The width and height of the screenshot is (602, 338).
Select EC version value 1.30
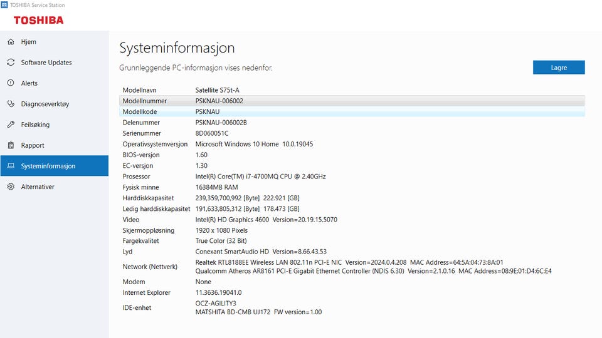pos(201,165)
